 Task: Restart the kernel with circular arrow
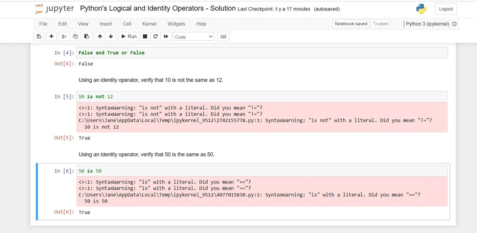(155, 37)
